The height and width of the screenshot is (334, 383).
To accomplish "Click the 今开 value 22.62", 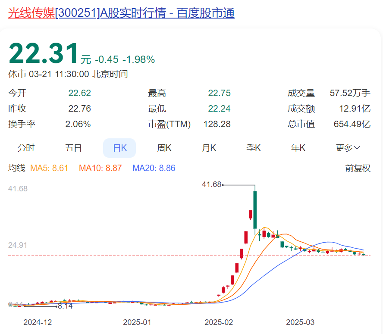I will click(80, 93).
